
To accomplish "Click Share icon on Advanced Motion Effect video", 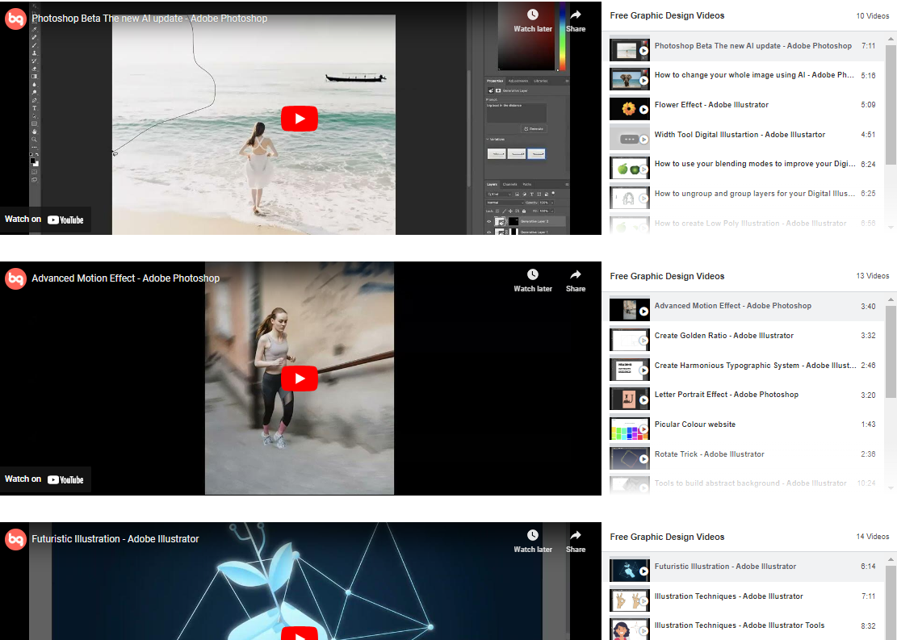I will [576, 279].
